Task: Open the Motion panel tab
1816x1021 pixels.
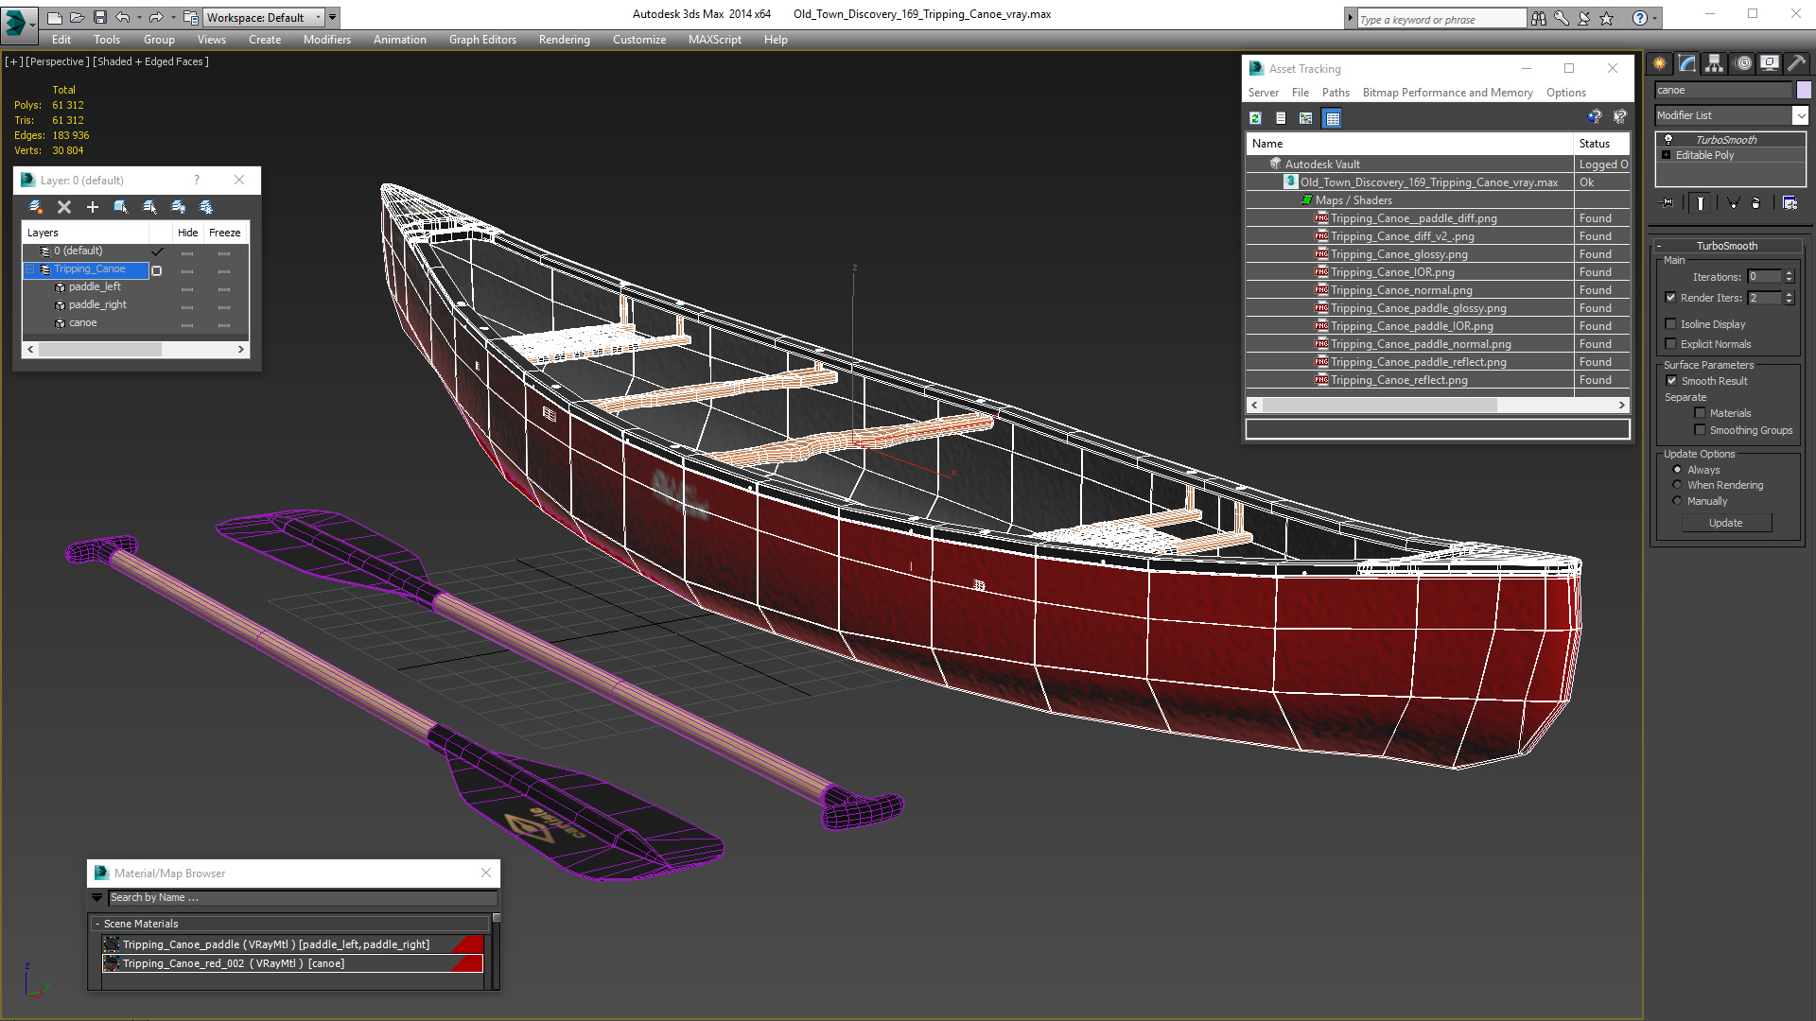Action: (x=1743, y=63)
